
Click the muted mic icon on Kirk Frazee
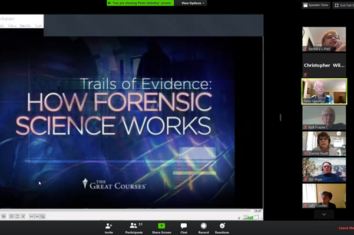click(306, 127)
